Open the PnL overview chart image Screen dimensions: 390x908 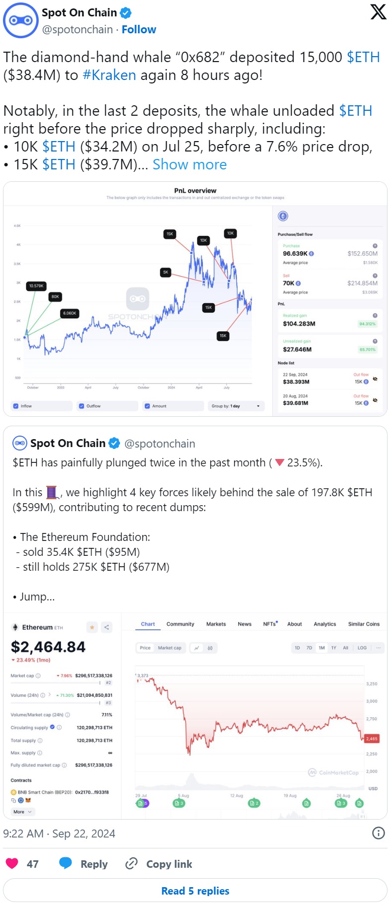195,299
